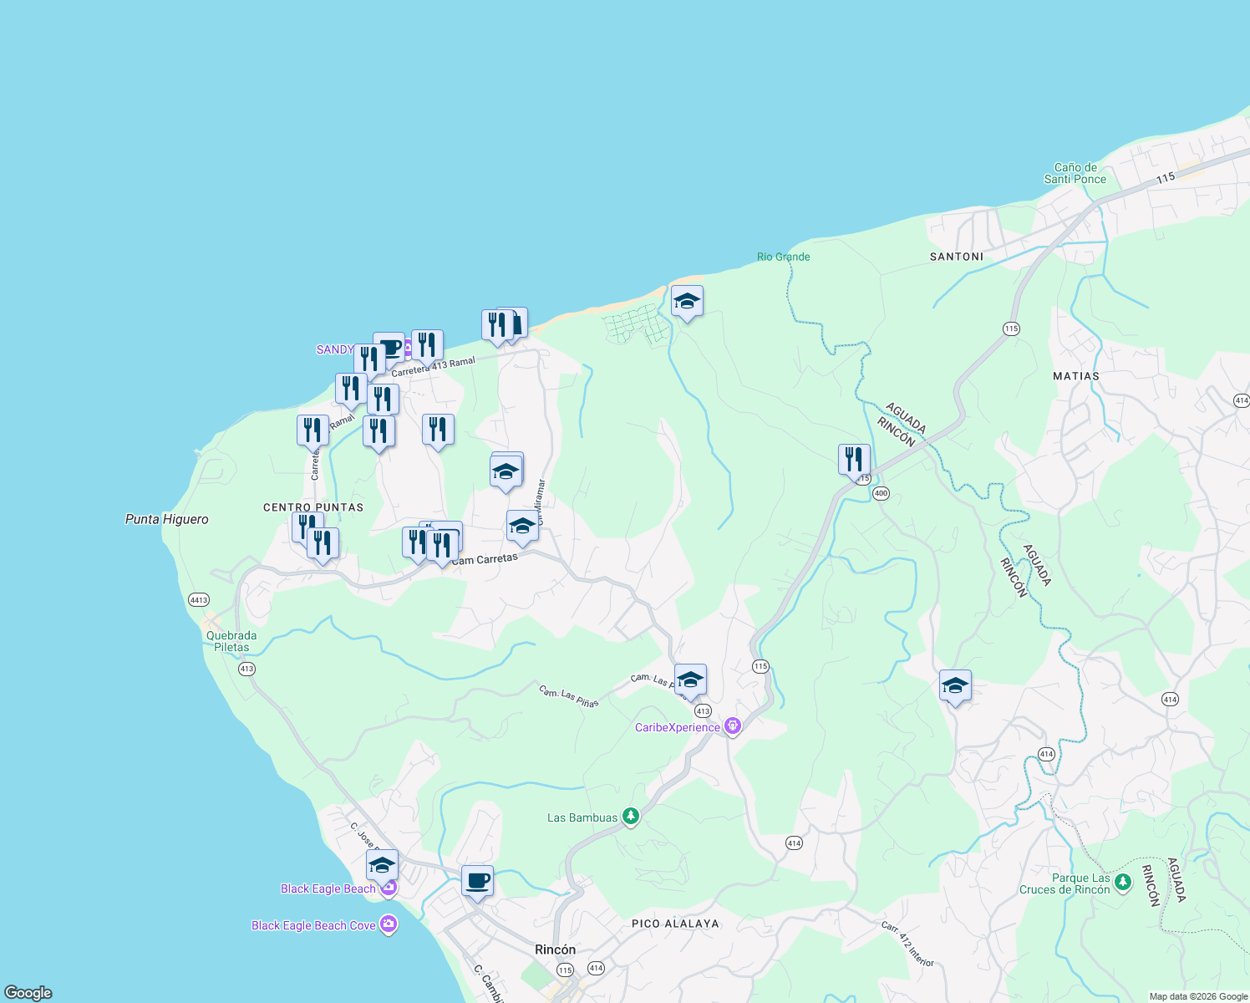Open the purple CaribeXperience marker
The image size is (1250, 1003).
point(733,726)
